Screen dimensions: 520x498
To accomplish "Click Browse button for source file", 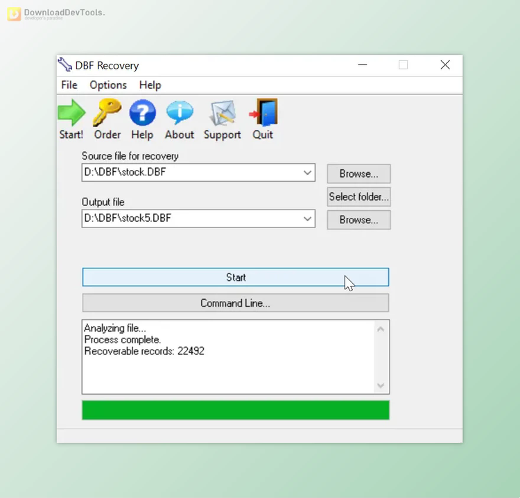I will [358, 173].
